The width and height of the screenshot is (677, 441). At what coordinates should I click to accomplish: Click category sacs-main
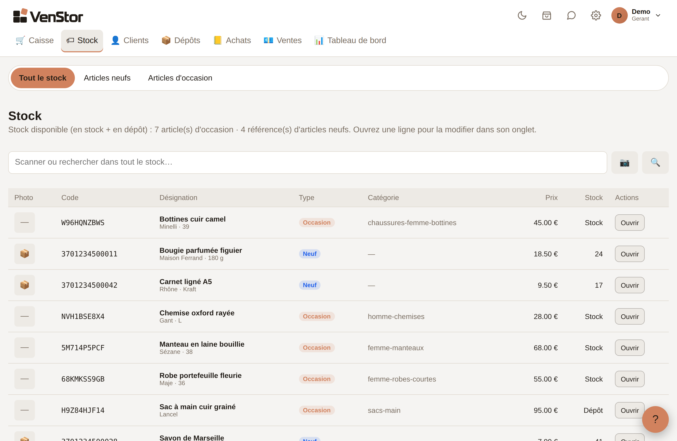[x=384, y=410]
